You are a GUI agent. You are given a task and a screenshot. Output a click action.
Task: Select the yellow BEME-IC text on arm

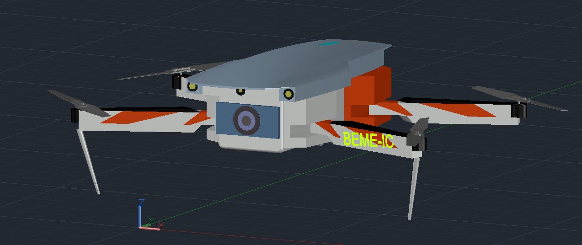point(368,139)
